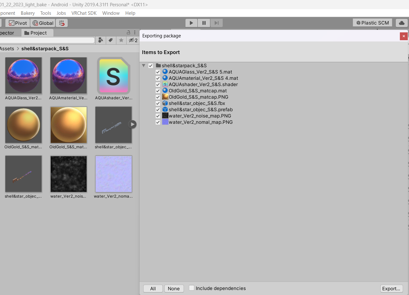Click the Play button in toolbar
This screenshot has height=295, width=409.
point(191,23)
